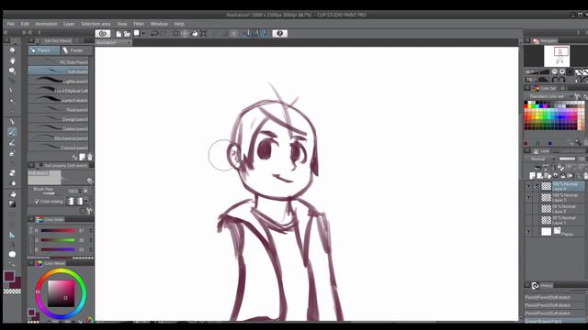Click the main drawing color swatch in toolbox
The width and height of the screenshot is (588, 330).
click(x=9, y=277)
